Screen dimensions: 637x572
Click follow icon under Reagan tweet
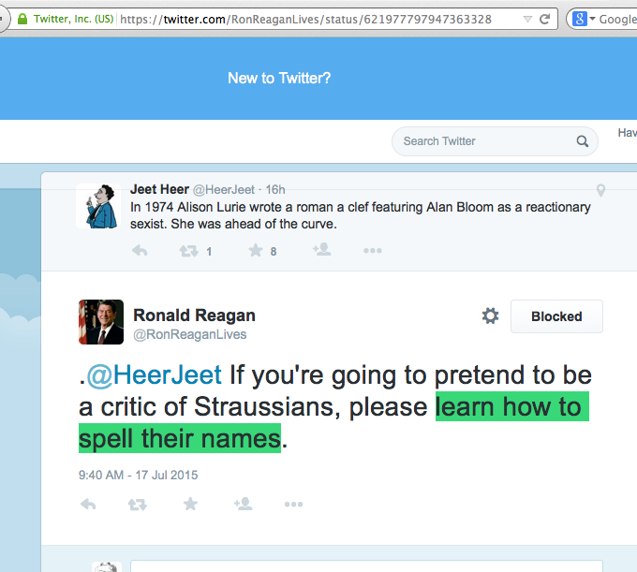(244, 504)
